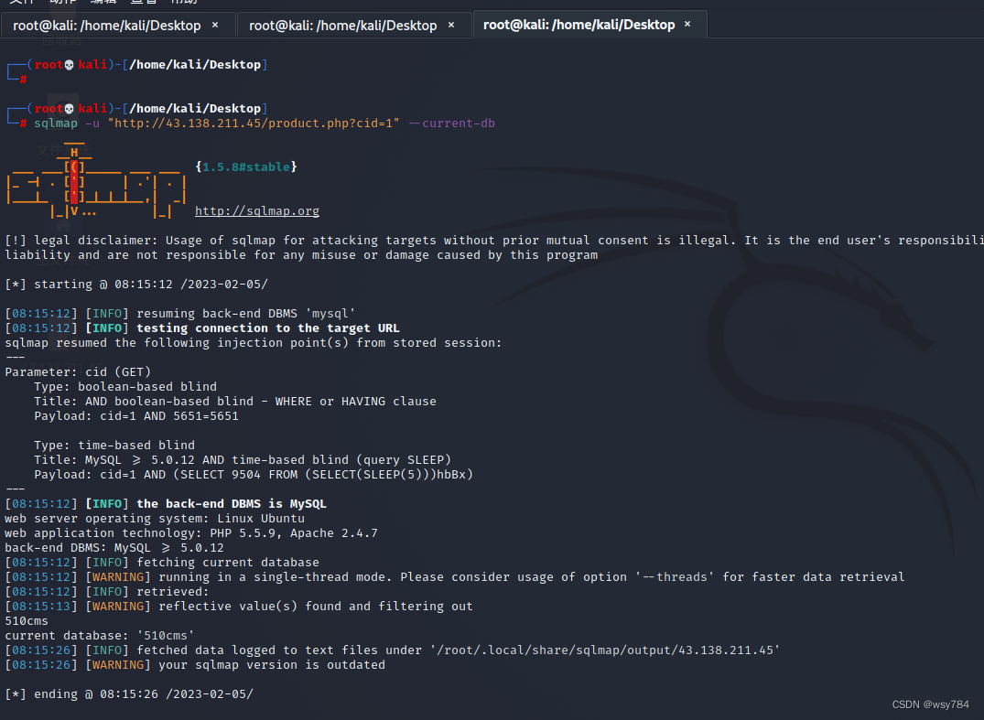Click the target URL with product.php?cid=1
This screenshot has height=720, width=984.
[x=254, y=124]
